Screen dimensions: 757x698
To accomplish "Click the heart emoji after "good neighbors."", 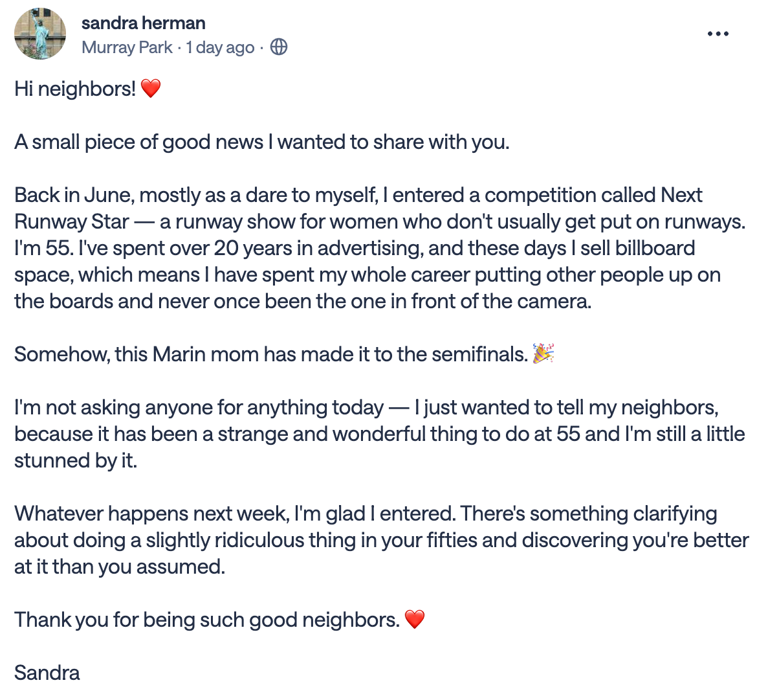I will point(414,620).
